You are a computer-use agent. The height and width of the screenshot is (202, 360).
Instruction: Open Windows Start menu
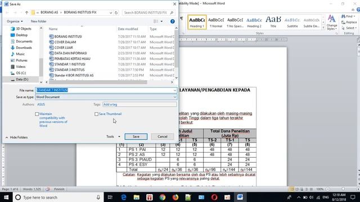[x=6, y=197]
